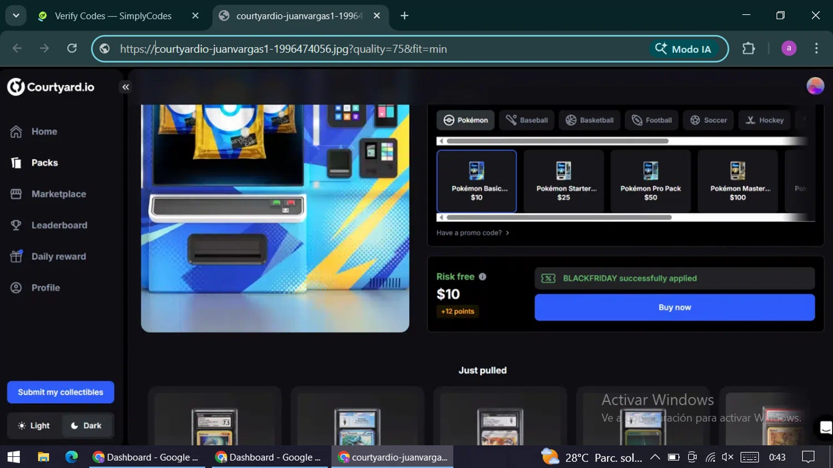Go forward in browser history
The height and width of the screenshot is (468, 833).
click(x=44, y=49)
